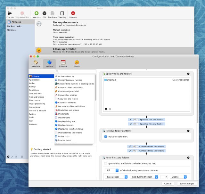Click the Edit gear icon in toolbar
The width and height of the screenshot is (205, 194).
tap(45, 13)
